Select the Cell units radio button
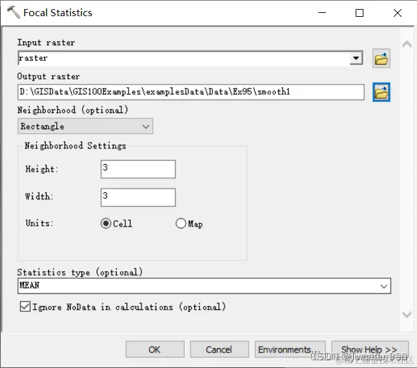The width and height of the screenshot is (417, 368). [x=106, y=223]
